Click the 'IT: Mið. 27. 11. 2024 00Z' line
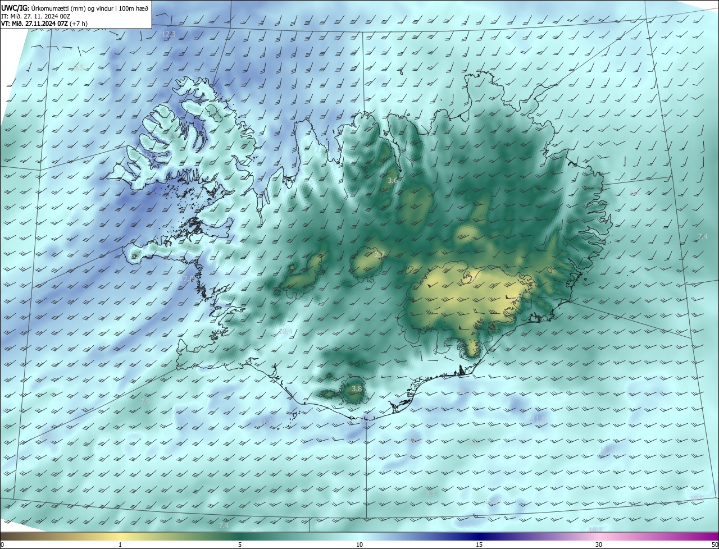This screenshot has width=719, height=549. tap(35, 16)
